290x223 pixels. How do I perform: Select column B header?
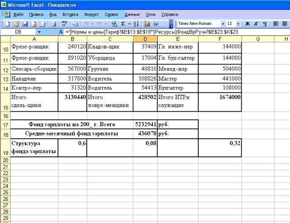72,39
